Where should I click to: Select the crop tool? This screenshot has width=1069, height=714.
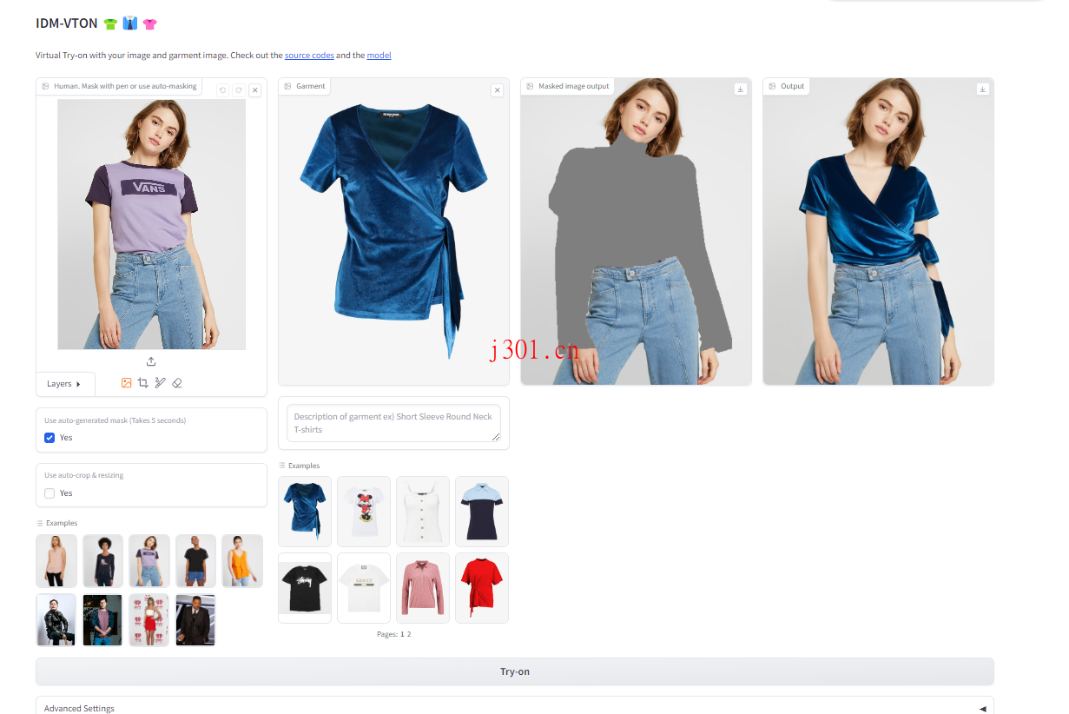pyautogui.click(x=142, y=383)
